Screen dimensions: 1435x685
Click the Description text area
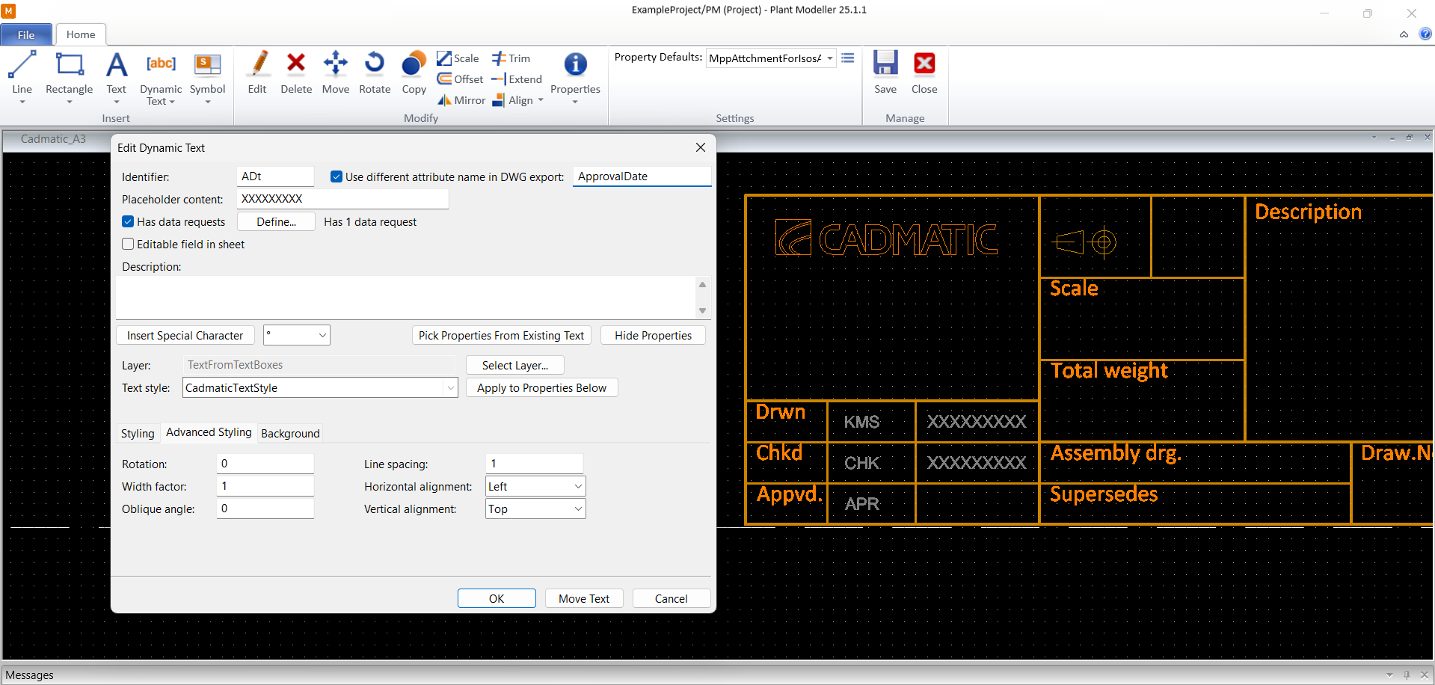[x=406, y=297]
